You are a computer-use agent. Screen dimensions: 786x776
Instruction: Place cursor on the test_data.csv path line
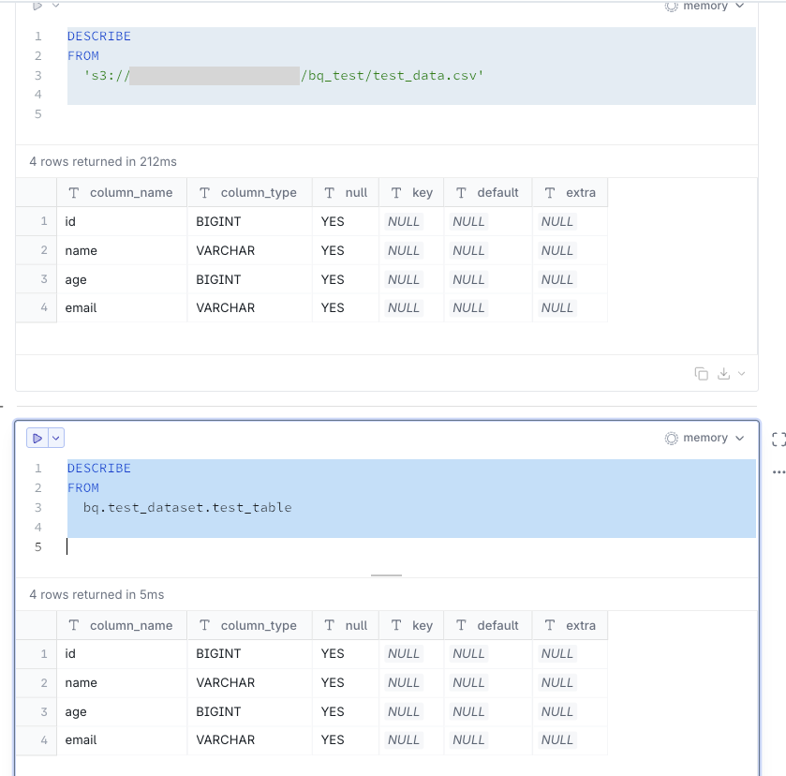(x=392, y=75)
